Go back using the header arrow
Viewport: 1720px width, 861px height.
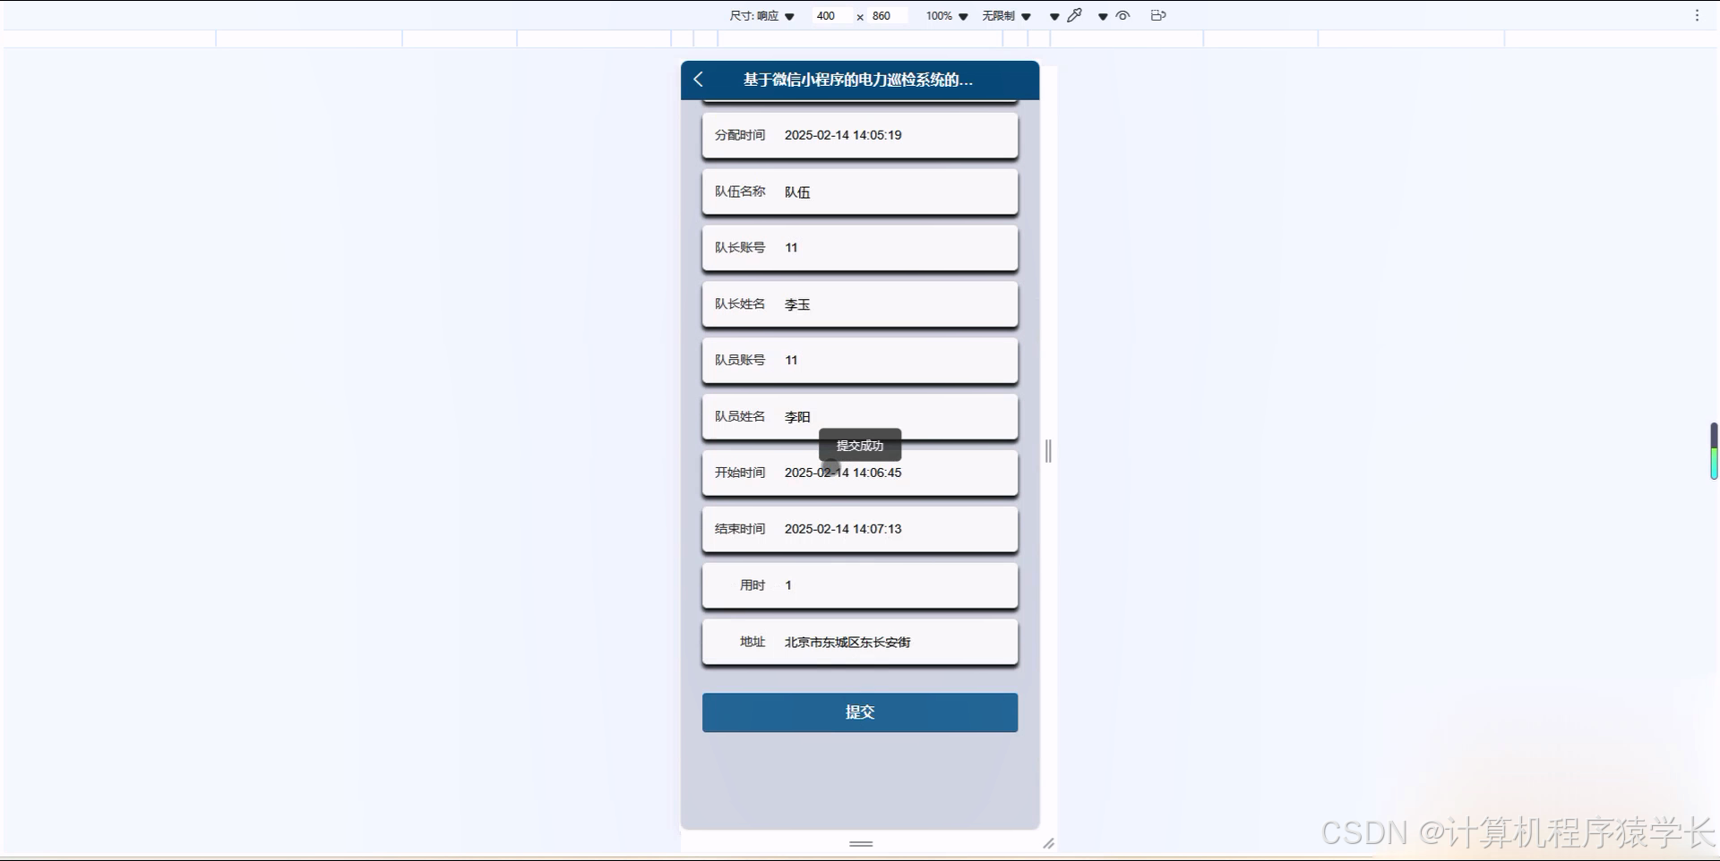tap(698, 80)
